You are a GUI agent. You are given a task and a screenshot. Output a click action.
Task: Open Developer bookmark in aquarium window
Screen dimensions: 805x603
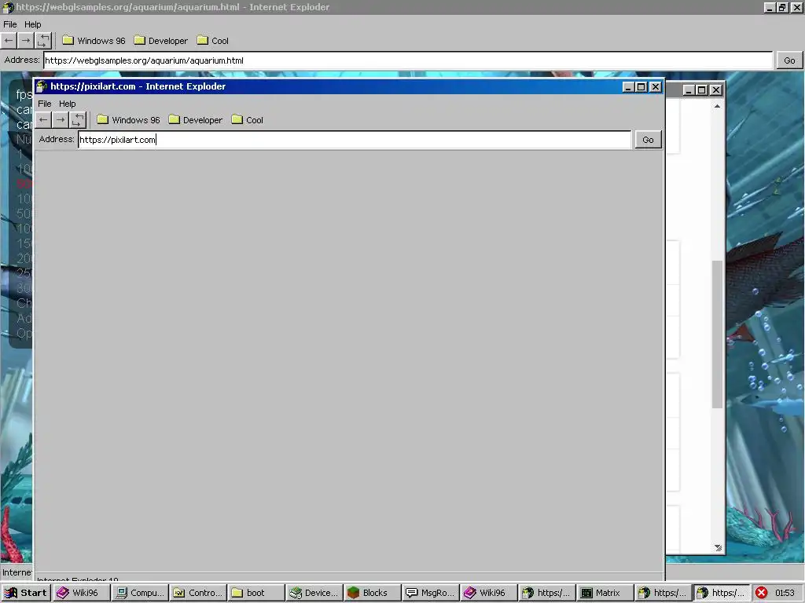pos(160,41)
